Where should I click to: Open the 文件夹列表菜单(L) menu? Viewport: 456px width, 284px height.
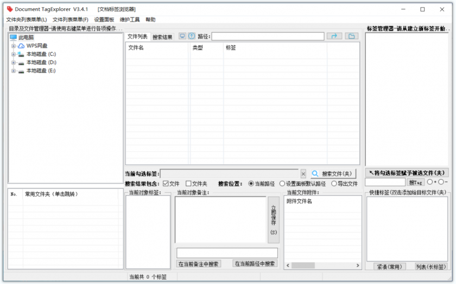pos(27,20)
